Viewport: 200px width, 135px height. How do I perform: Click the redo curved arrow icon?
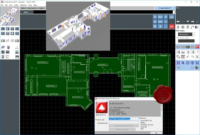[x=192, y=57]
